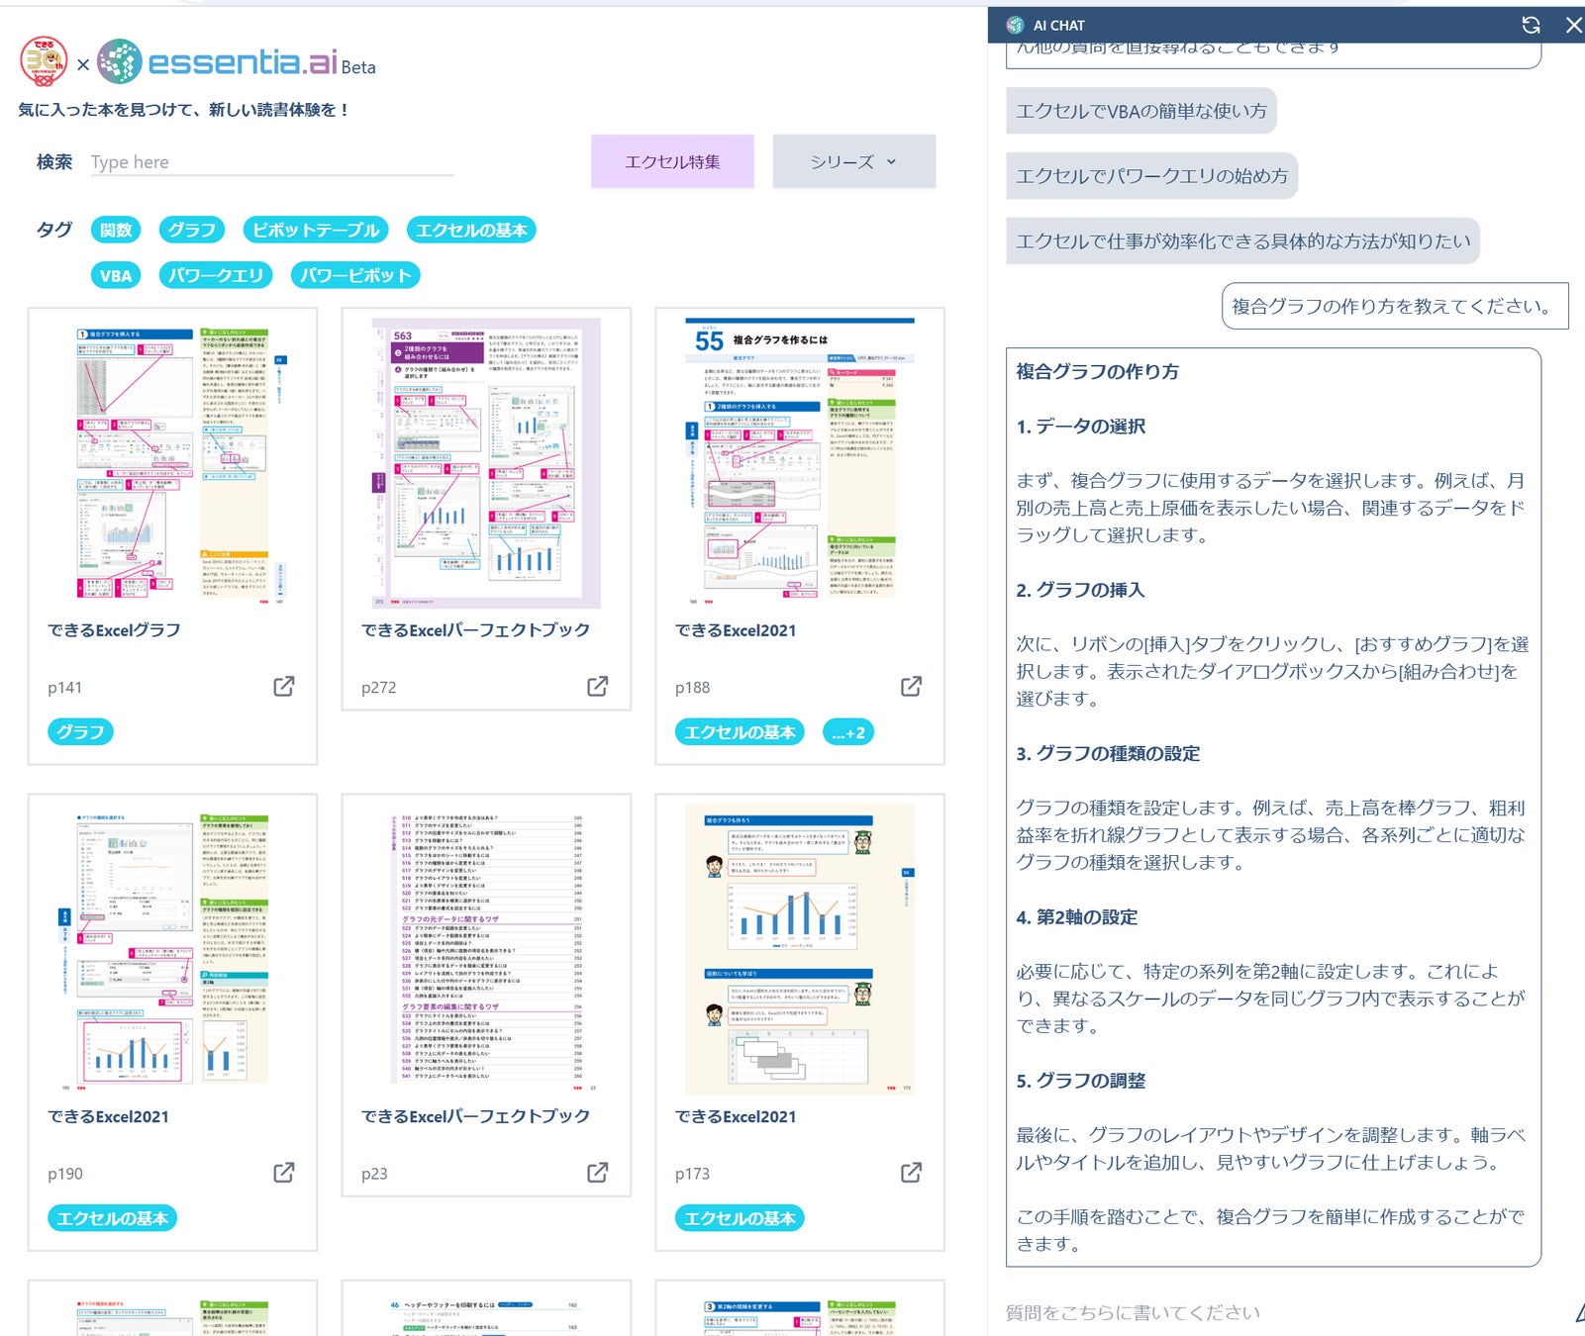Open external link for できるExcelパーフェクトブック p272
This screenshot has height=1336, width=1585.
(x=598, y=686)
